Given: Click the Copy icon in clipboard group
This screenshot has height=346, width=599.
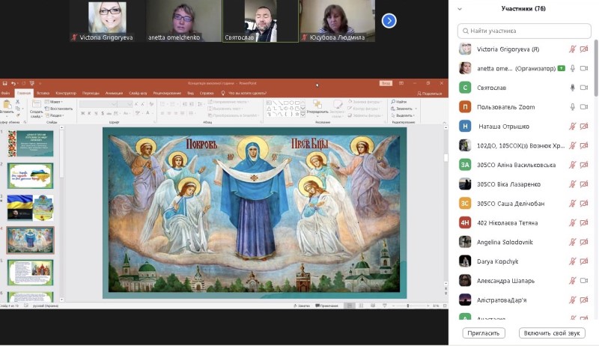Looking at the screenshot, I should tap(17, 109).
